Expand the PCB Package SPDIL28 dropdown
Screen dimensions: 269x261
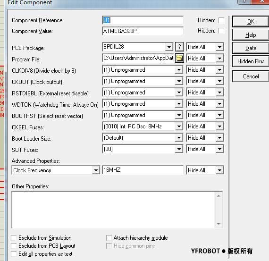point(169,47)
